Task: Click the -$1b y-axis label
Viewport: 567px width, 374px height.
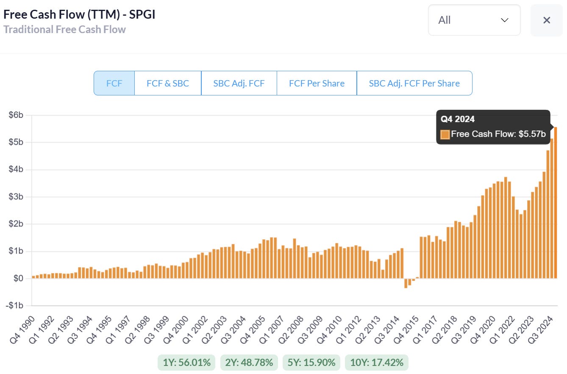Action: 14,305
